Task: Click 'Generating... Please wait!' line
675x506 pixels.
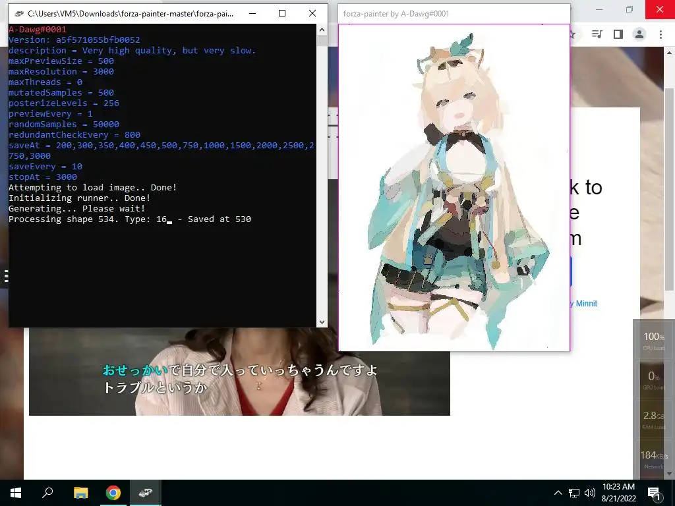Action: [x=76, y=209]
